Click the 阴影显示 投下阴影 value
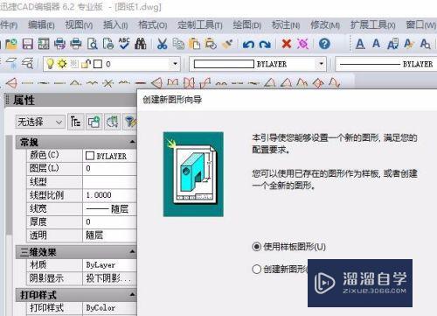The width and height of the screenshot is (437, 316). coord(109,278)
